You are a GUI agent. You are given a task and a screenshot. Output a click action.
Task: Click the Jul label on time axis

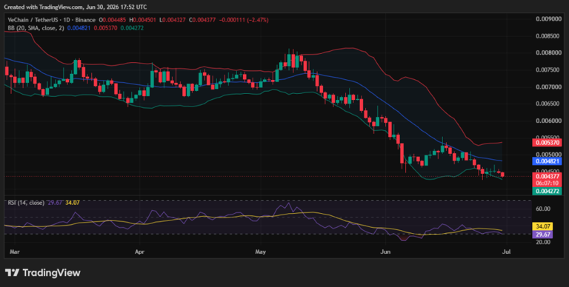tap(506, 251)
